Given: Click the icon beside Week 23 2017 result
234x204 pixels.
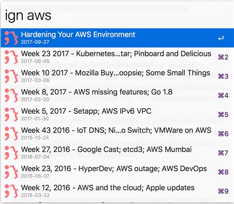Looking at the screenshot, I should click(11, 57).
